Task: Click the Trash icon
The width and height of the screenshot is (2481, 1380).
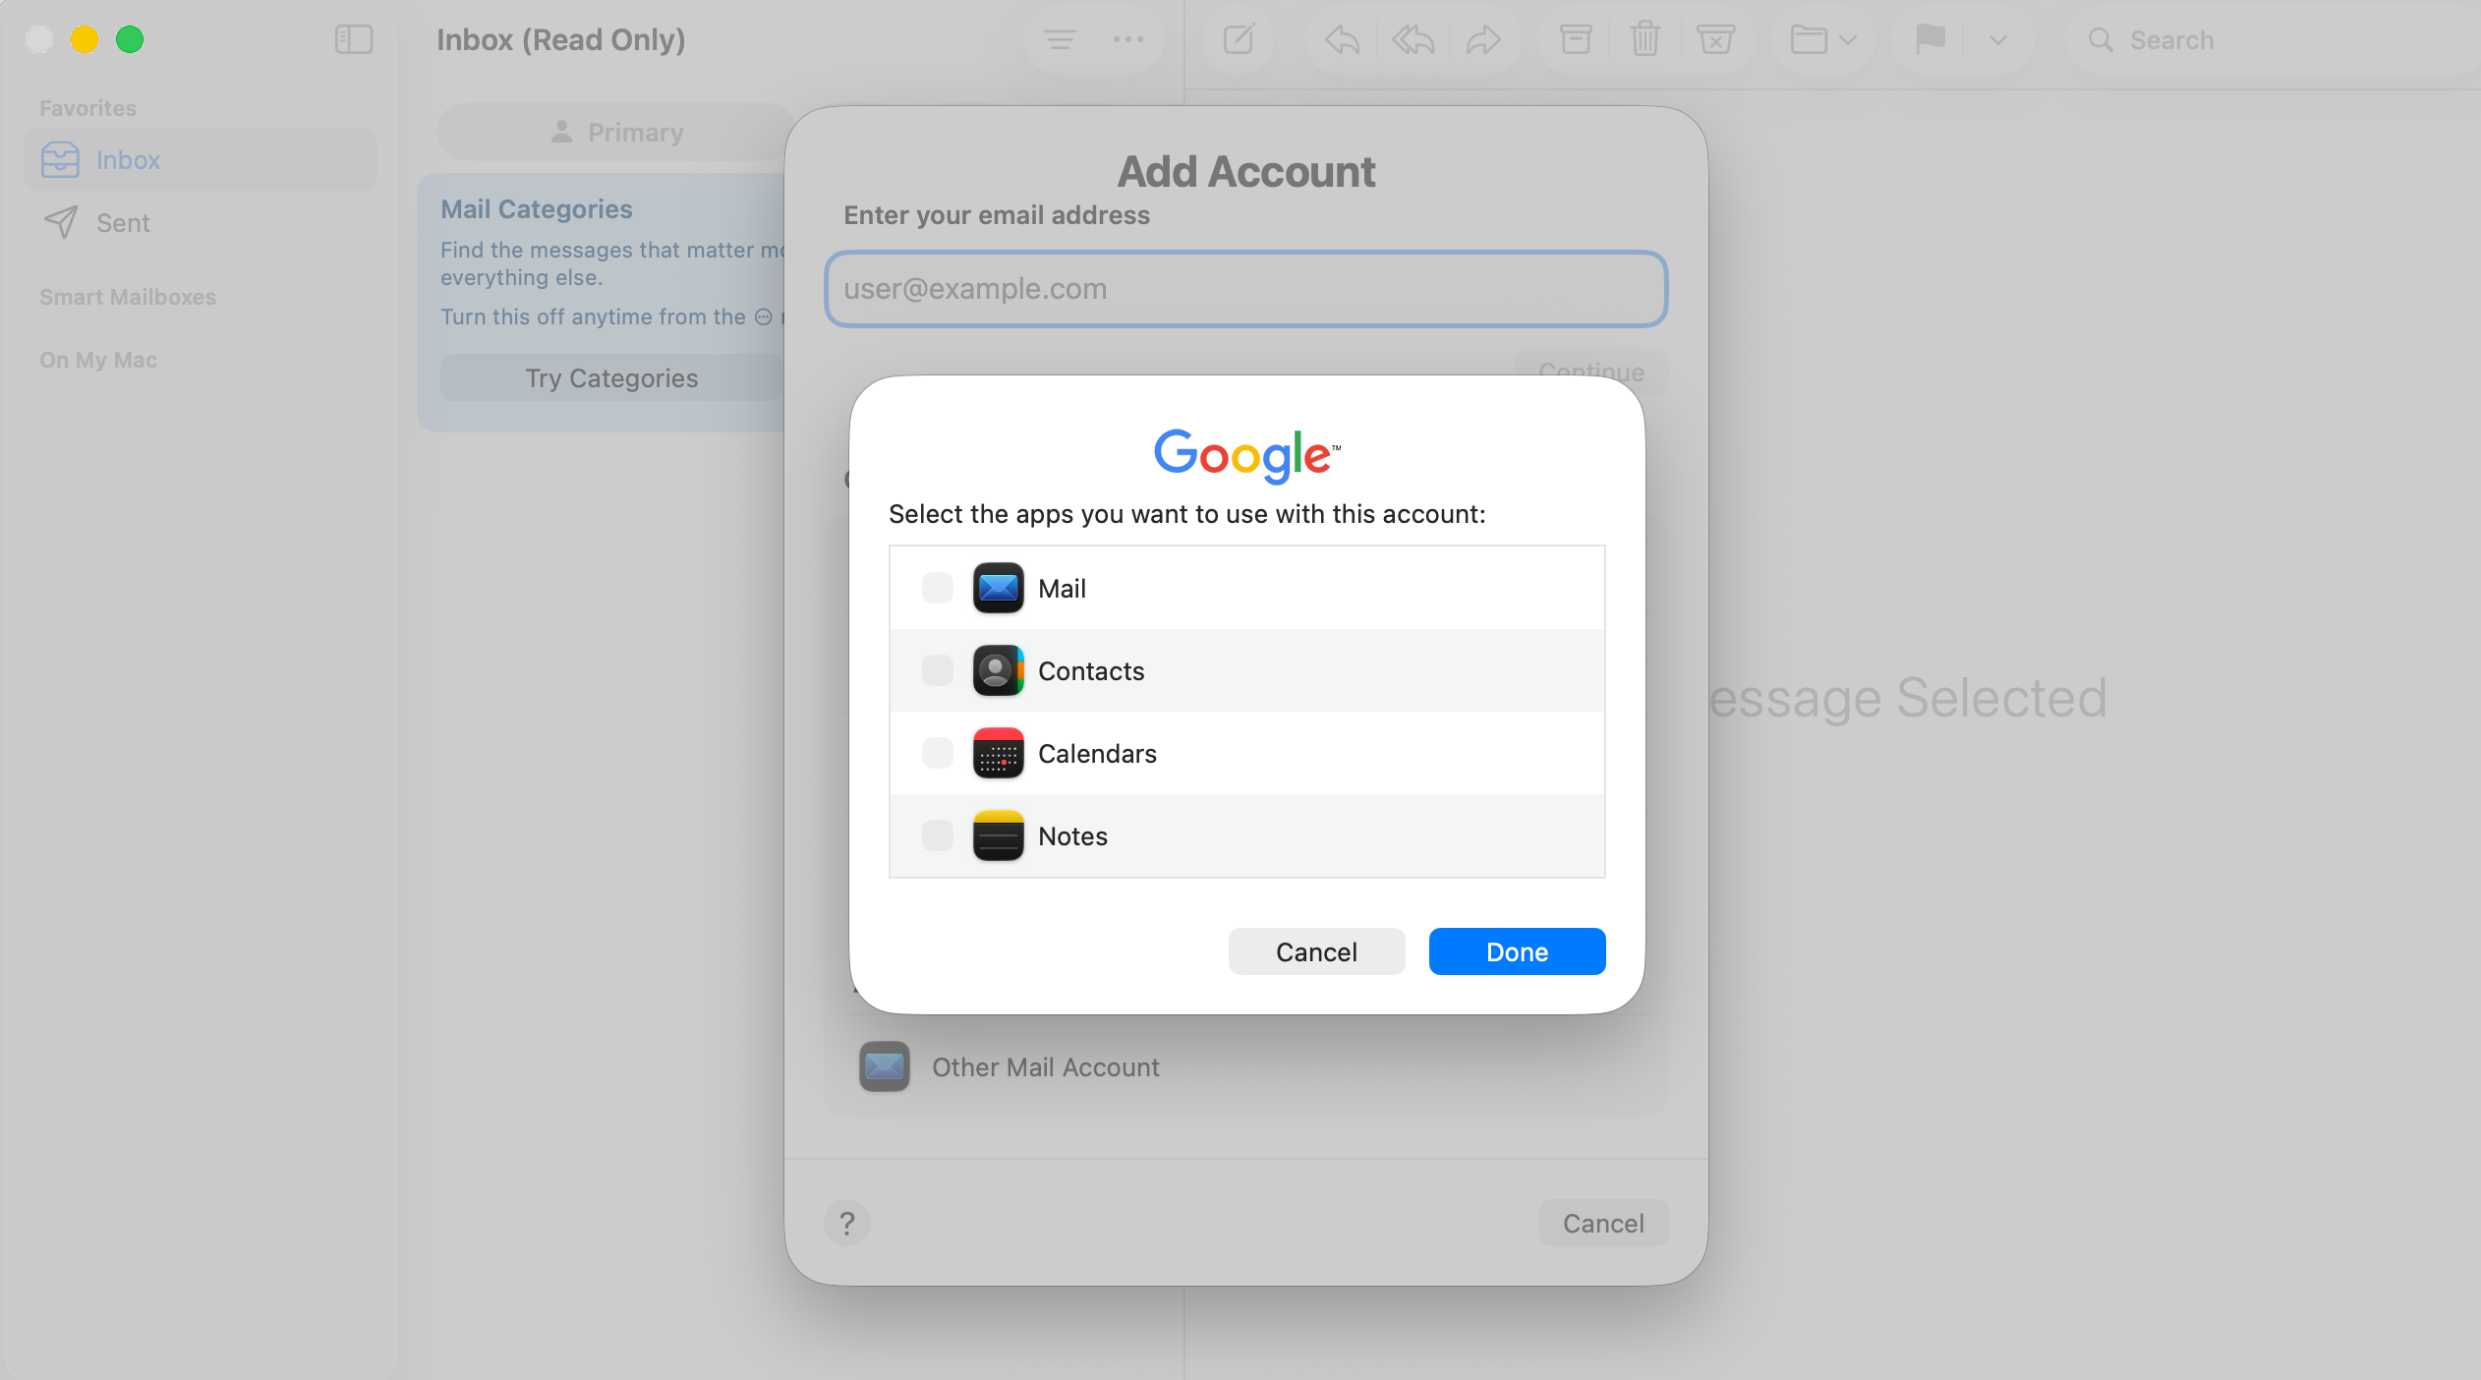Action: click(x=1644, y=39)
